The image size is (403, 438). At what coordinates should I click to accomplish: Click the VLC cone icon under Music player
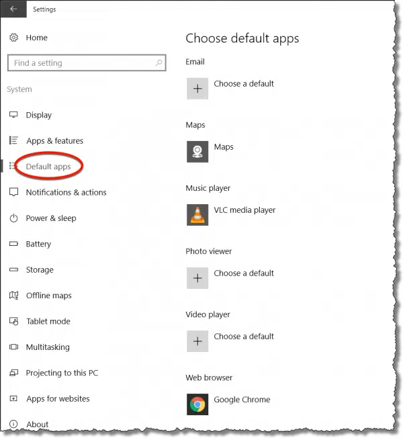(197, 215)
